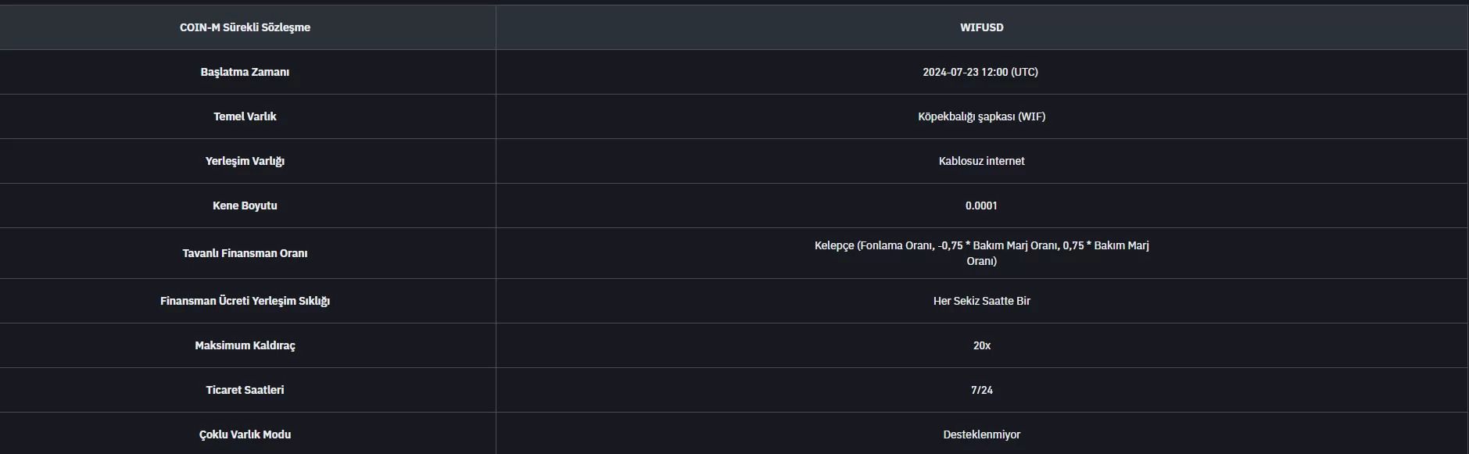The height and width of the screenshot is (454, 1469).
Task: Click the Tavanlı Finansman Oranı label
Action: [245, 253]
